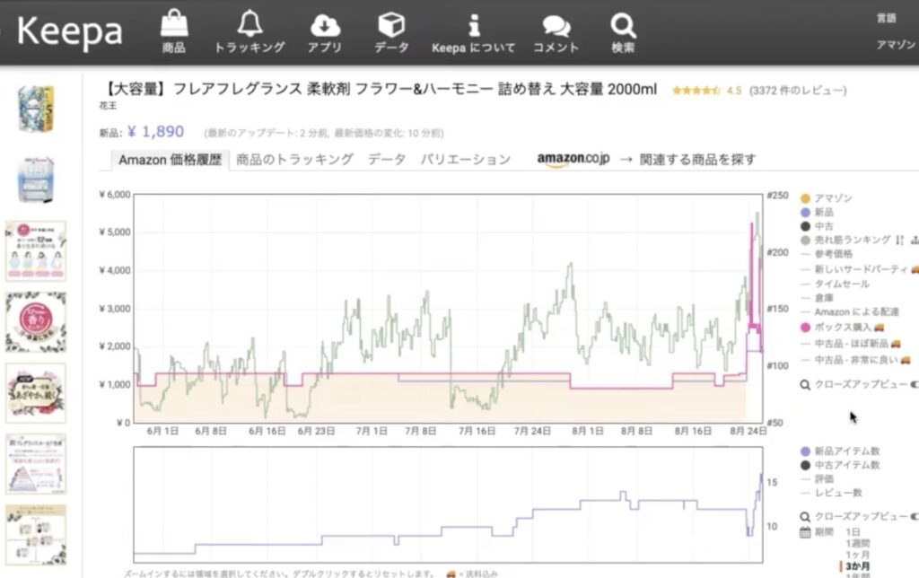Viewport: 919px width, 578px height.
Task: Select the yellow refill pack thumbnail
Action: [x=36, y=109]
